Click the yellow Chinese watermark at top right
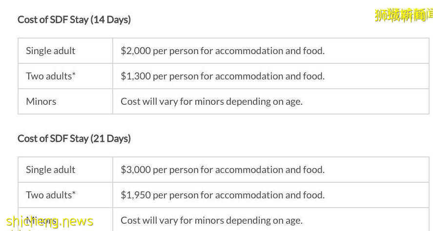Screen dimensions: 433x231 [x=403, y=16]
